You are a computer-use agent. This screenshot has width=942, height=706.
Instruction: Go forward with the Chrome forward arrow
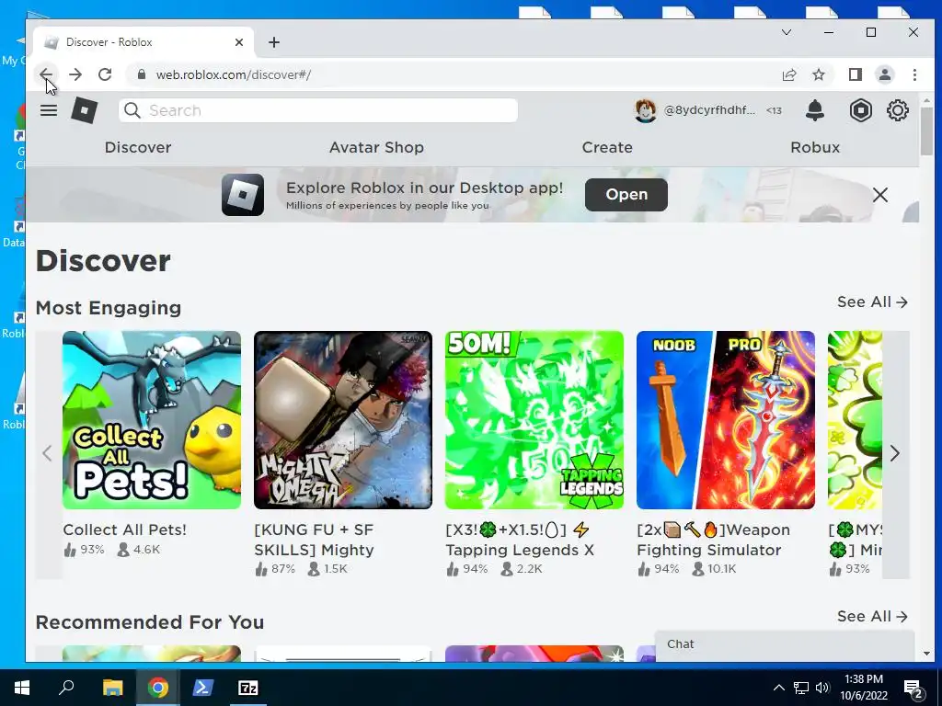click(75, 74)
